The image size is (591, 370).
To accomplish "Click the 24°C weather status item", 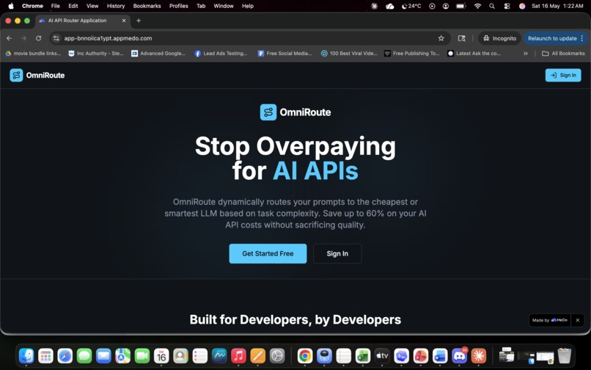I will pos(411,6).
